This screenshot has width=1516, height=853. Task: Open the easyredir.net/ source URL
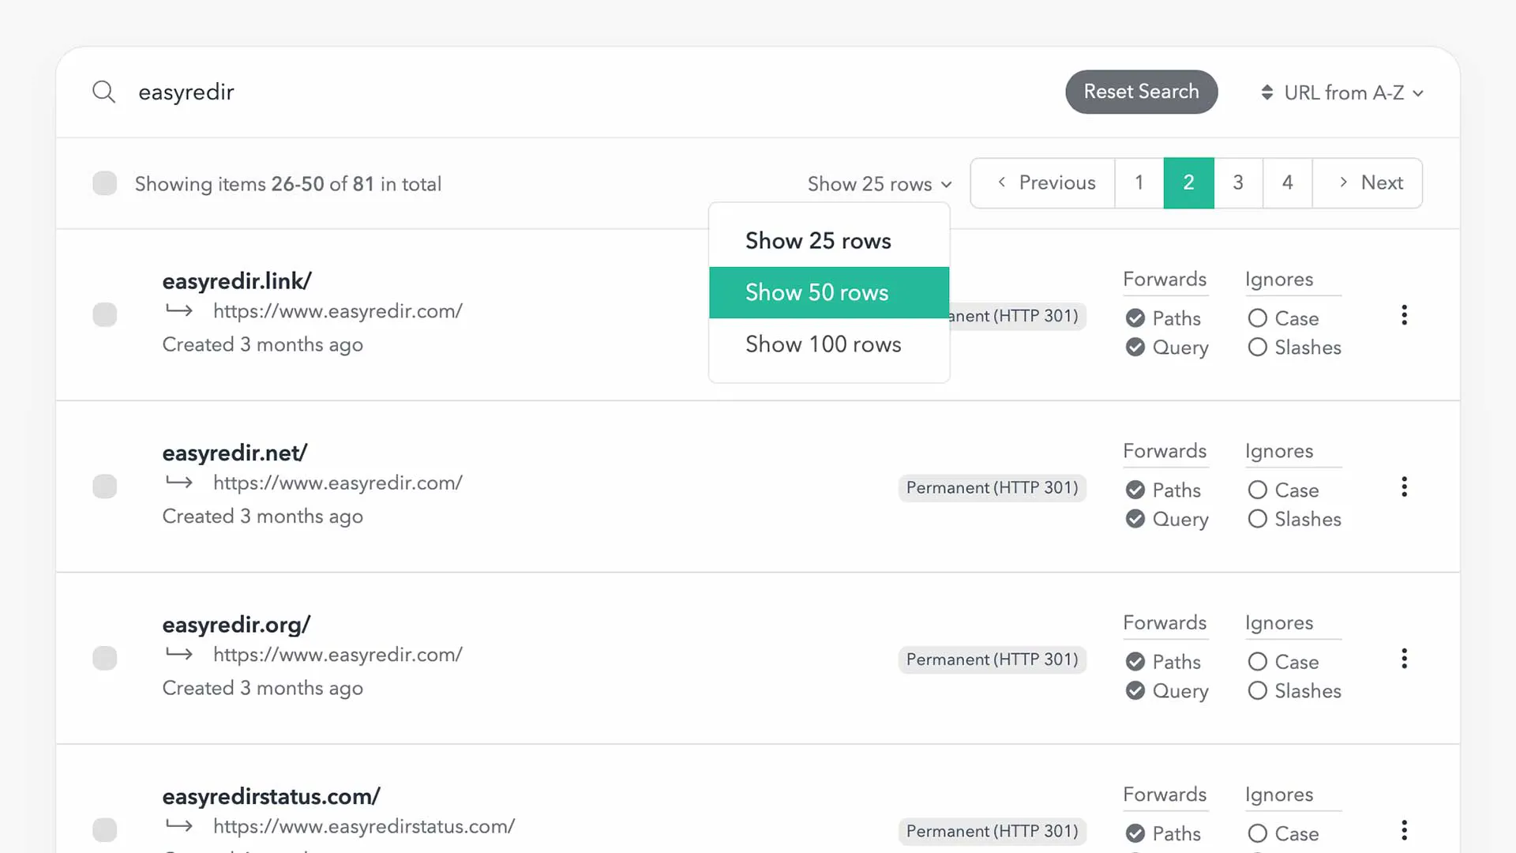coord(235,453)
